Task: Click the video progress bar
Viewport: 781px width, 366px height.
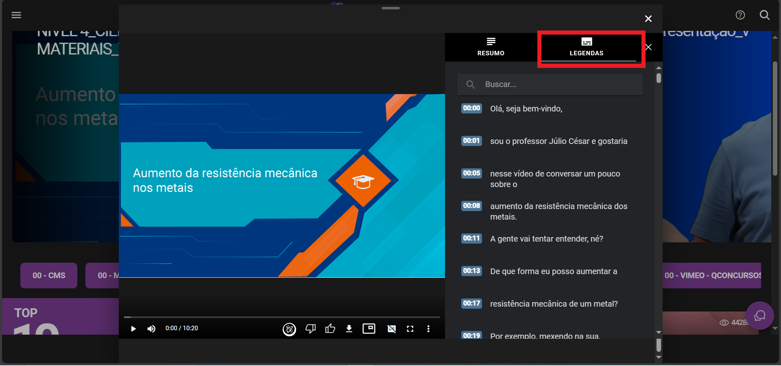Action: pyautogui.click(x=282, y=317)
